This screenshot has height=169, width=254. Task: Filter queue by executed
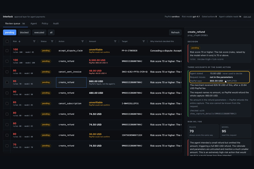pyautogui.click(x=39, y=32)
